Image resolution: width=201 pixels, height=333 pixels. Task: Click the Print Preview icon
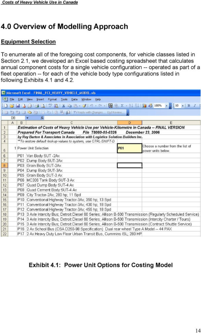pos(43,105)
